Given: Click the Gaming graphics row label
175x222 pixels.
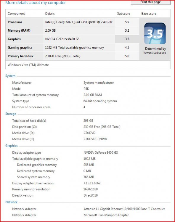Looking at the screenshot, I should (20, 48).
